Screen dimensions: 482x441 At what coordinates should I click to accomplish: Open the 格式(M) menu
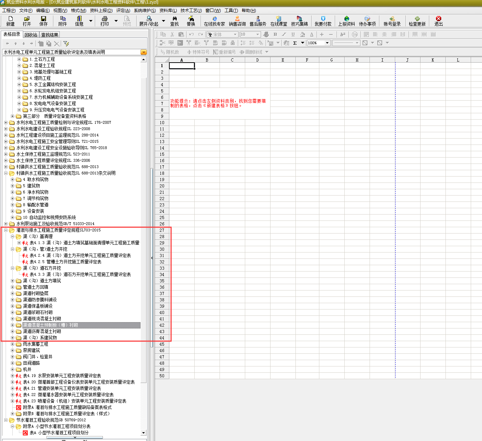(x=78, y=10)
